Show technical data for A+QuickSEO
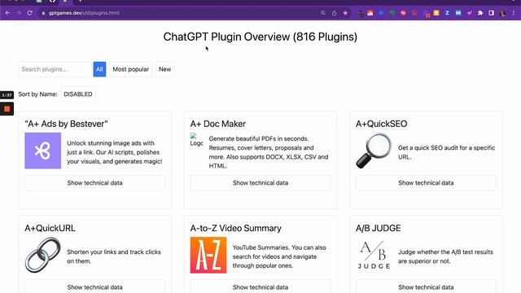 click(426, 182)
